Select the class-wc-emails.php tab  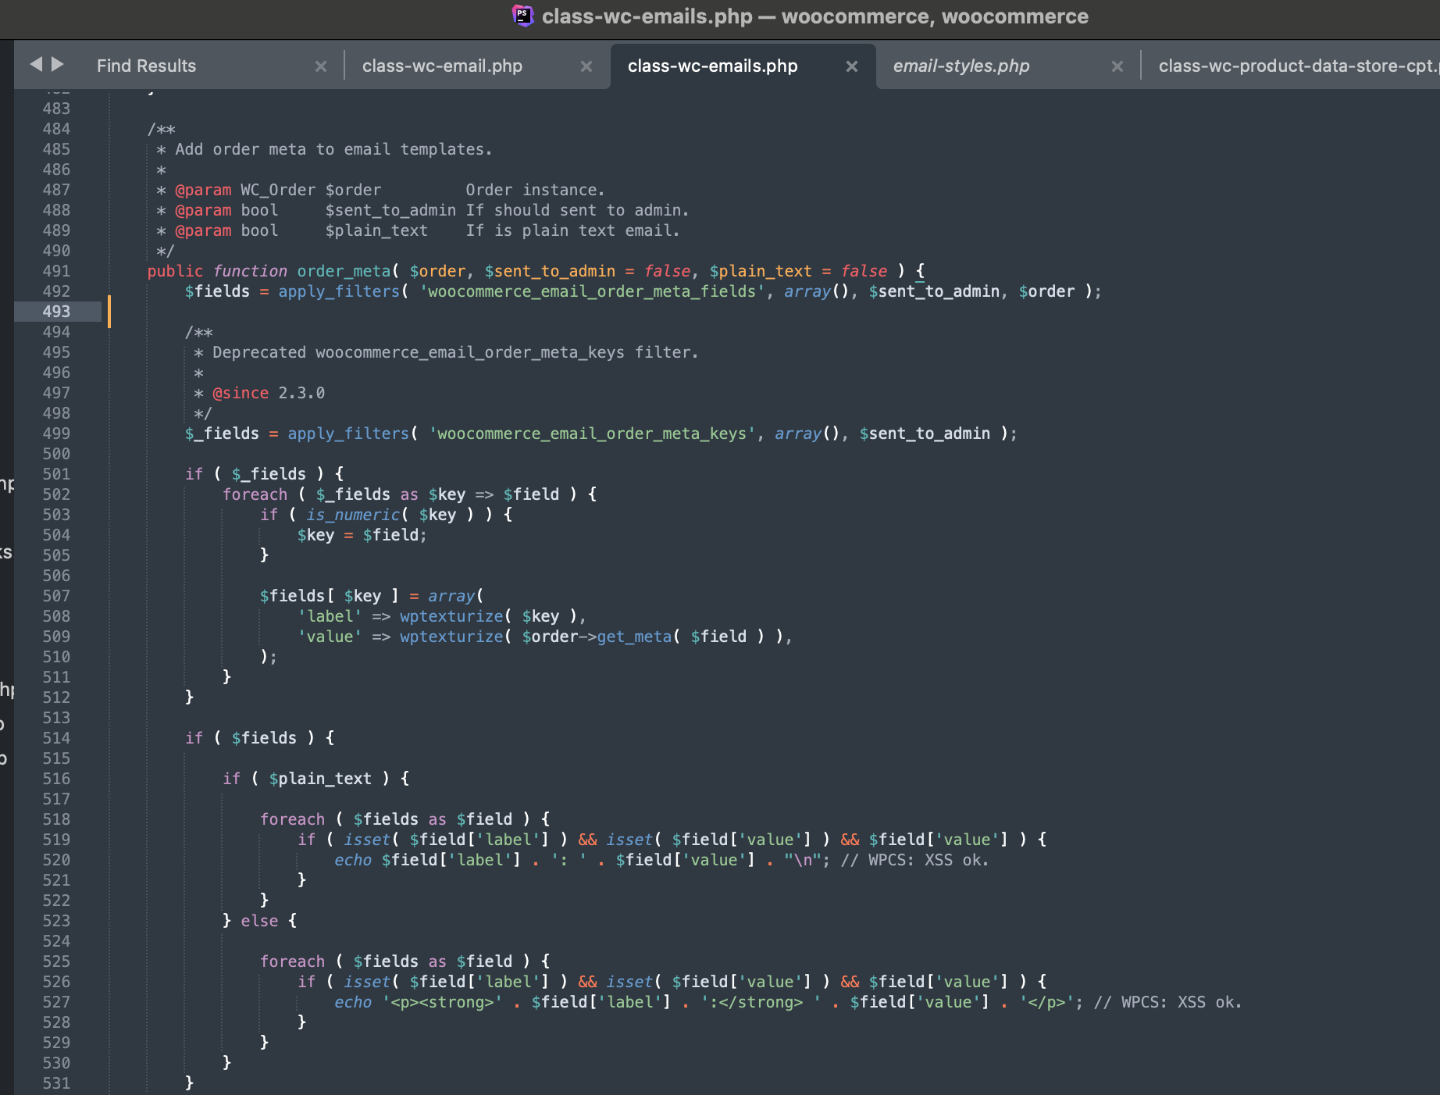[712, 66]
